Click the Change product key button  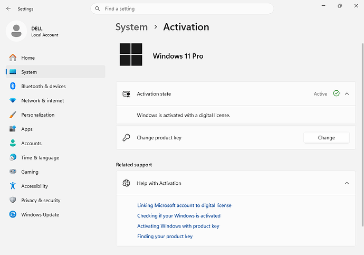pyautogui.click(x=327, y=137)
